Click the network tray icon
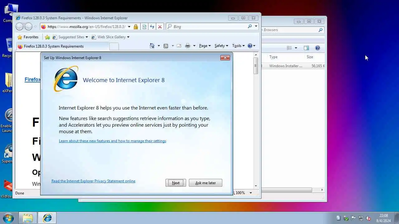399x224 pixels. 361,218
